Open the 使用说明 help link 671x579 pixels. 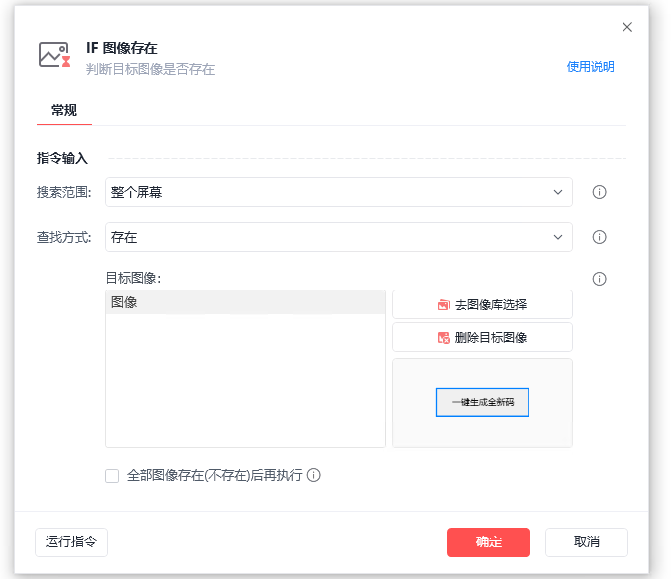[x=590, y=67]
